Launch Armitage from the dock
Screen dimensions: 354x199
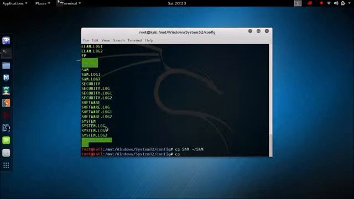point(6,91)
